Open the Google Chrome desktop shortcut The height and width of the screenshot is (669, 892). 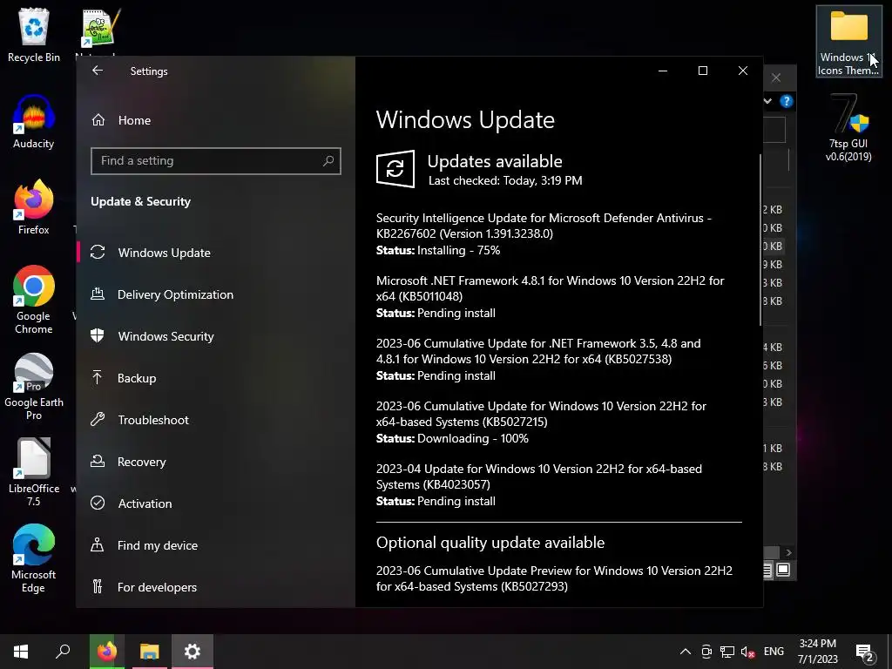click(x=34, y=300)
